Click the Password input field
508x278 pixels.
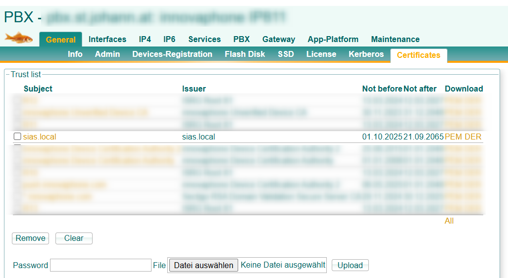[101, 266]
